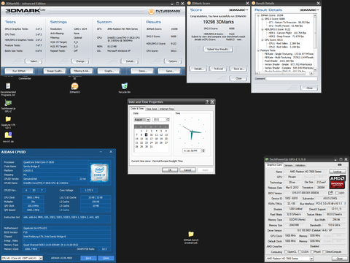Viewport: 350px width, 263px height.
Task: Toggle the DirectCompute checkbox in GPU-Z
Action: click(x=324, y=252)
